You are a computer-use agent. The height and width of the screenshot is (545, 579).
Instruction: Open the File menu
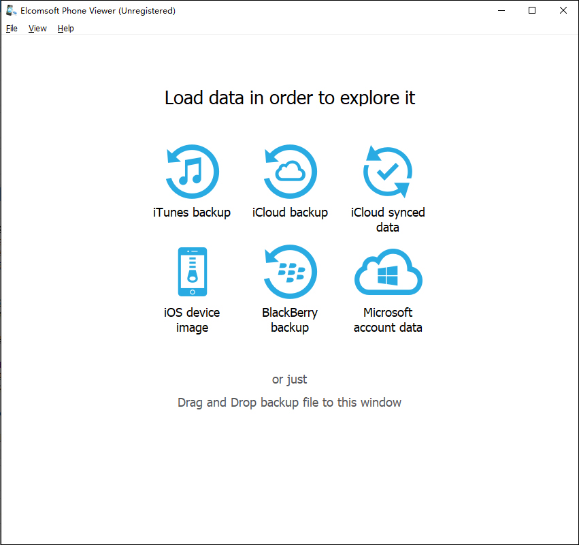click(x=12, y=29)
